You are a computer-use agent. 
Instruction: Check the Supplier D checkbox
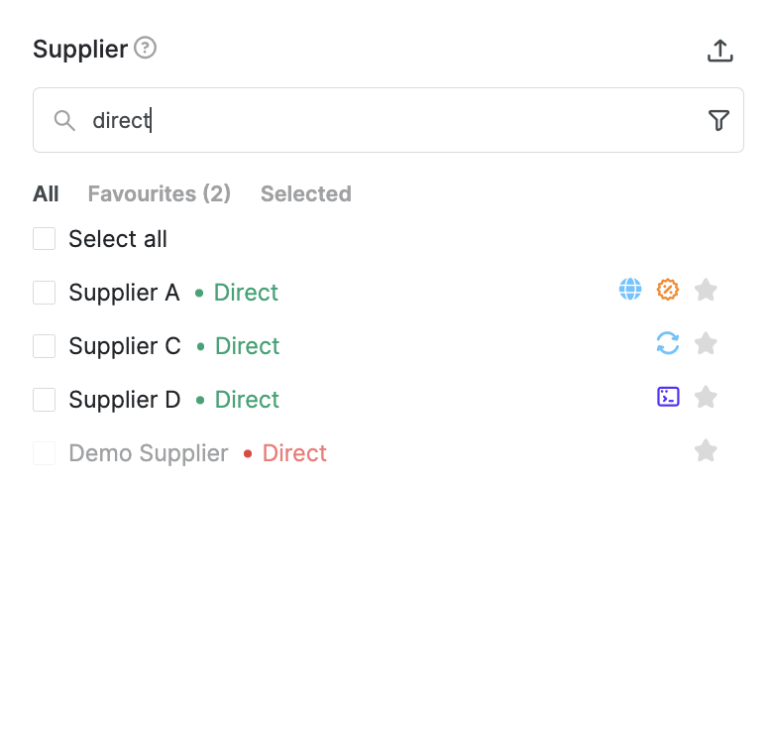(x=44, y=400)
